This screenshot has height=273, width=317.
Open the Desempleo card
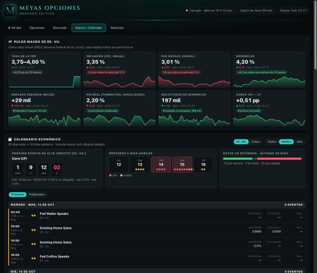coord(269,69)
